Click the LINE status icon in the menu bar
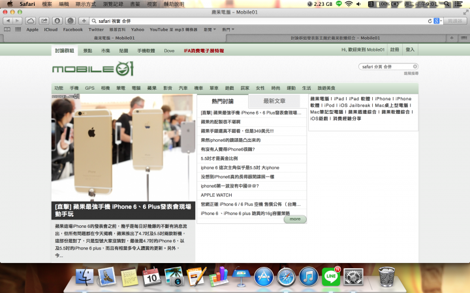This screenshot has height=293, width=470. [x=339, y=4]
